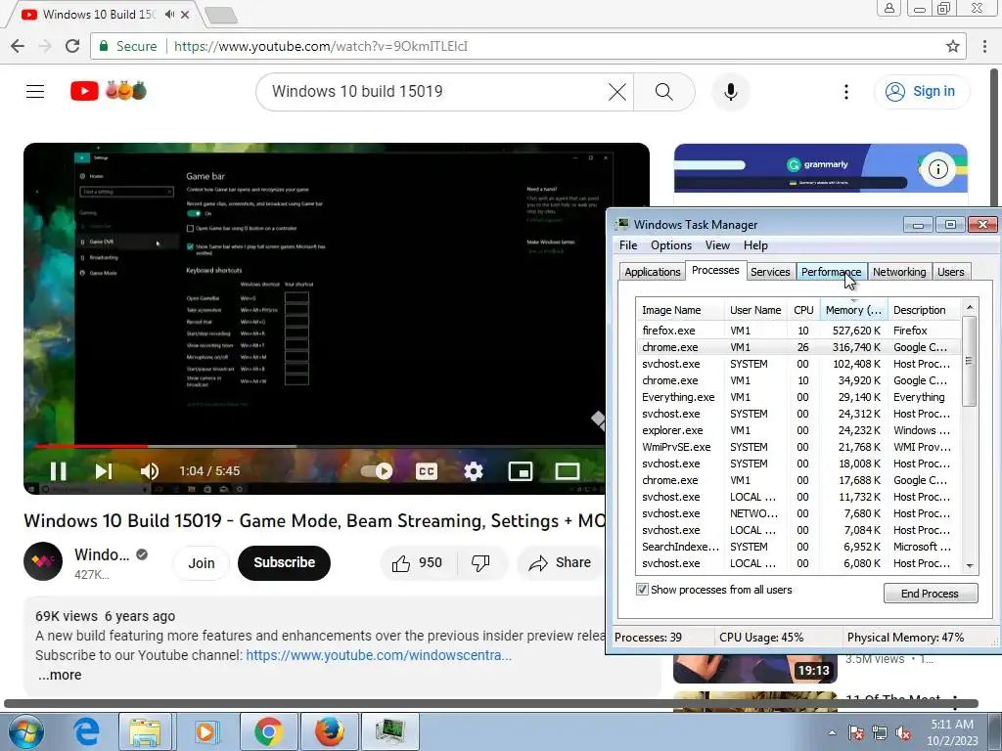Switch to Users tab
This screenshot has width=1002, height=751.
click(950, 272)
